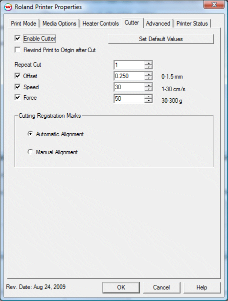This screenshot has height=301, width=228.
Task: Click the Roland logo icon in title bar
Action: pyautogui.click(x=8, y=8)
